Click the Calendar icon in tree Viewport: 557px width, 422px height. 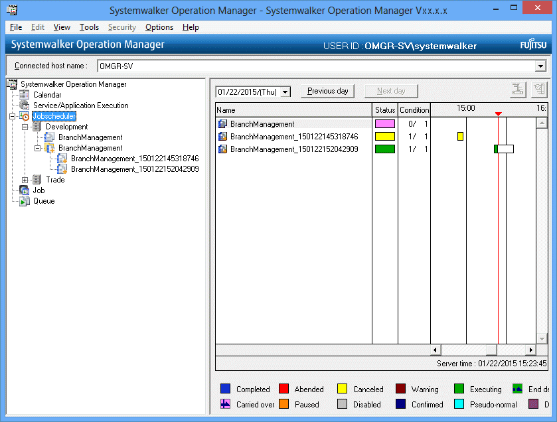(25, 95)
